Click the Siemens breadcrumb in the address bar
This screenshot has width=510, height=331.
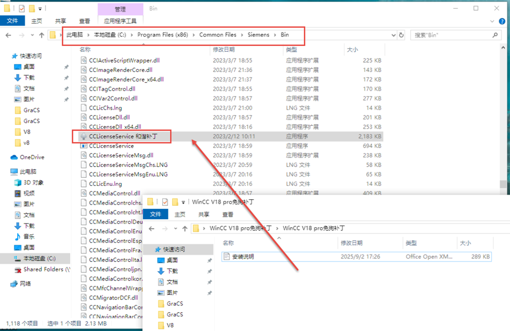pos(259,35)
